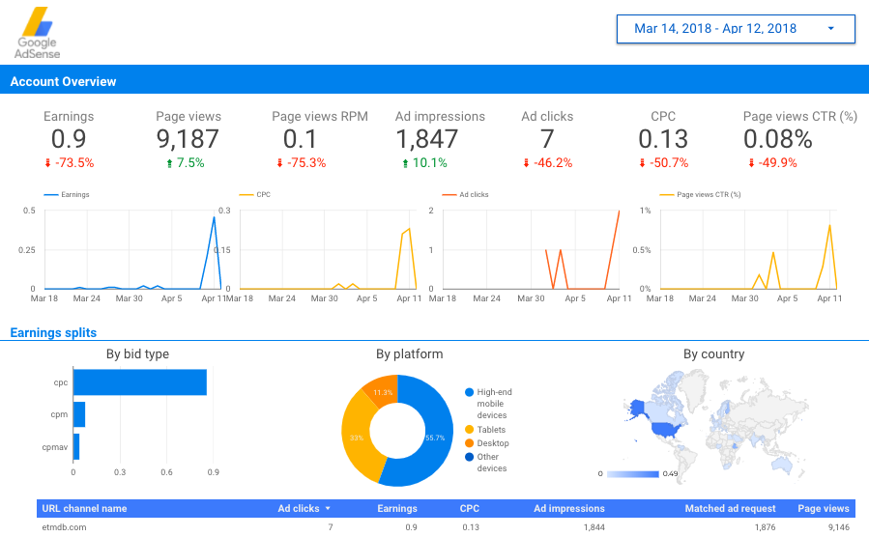Click the High-end mobile devices legend dot
This screenshot has width=869, height=537.
[470, 392]
